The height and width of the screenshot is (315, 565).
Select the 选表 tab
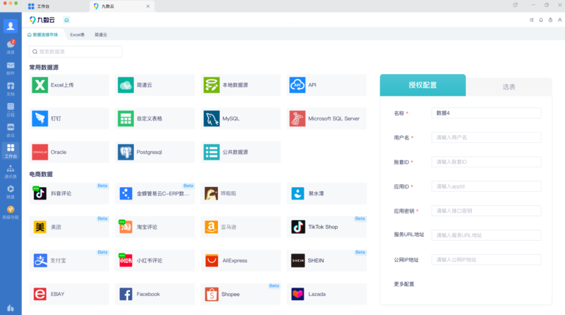click(x=509, y=87)
